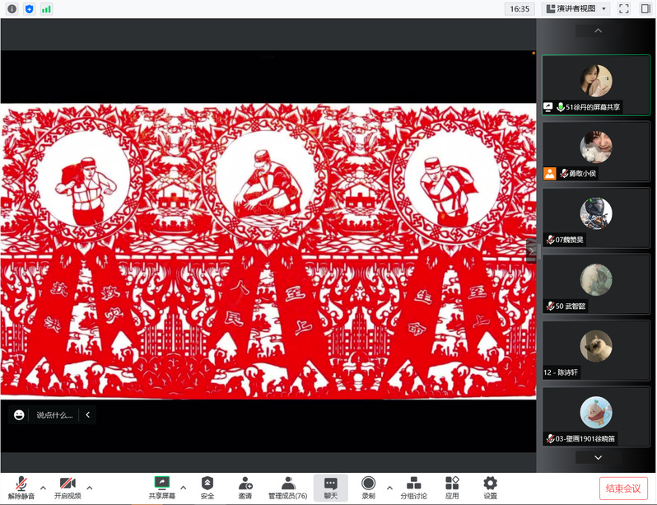Screen dimensions: 657x505
Task: Click the 说点什么 chat input
Action: click(54, 414)
